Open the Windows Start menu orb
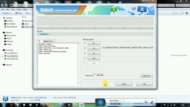Image resolution: width=190 pixels, height=107 pixels. [4, 105]
